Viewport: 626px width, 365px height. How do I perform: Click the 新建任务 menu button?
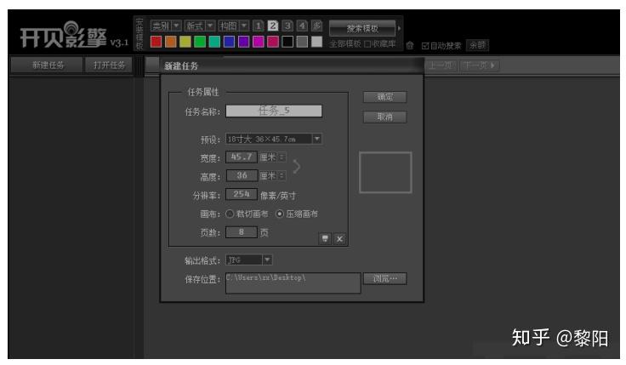[47, 66]
